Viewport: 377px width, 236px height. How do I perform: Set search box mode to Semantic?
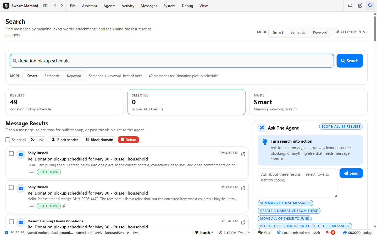tap(52, 76)
